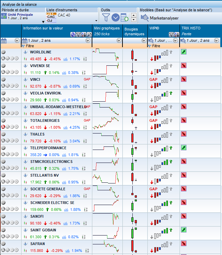Click the blue checkmark circle tool icon
This screenshot has height=255, width=222.
tap(116, 17)
